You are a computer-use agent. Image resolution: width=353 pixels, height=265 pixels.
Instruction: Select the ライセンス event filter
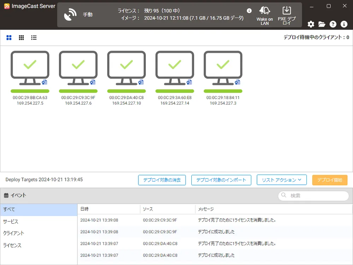(x=12, y=245)
